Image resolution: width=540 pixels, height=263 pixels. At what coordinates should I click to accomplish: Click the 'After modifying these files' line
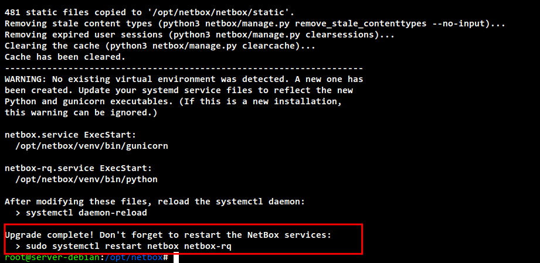(x=155, y=201)
